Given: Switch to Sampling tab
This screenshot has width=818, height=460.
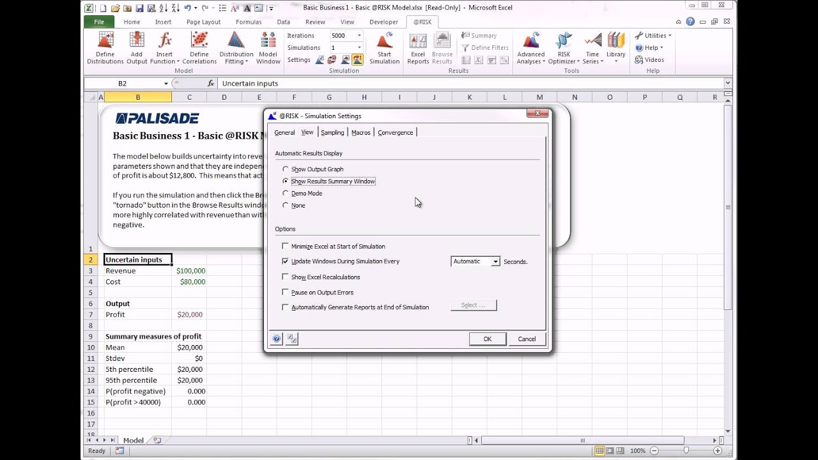Looking at the screenshot, I should pos(332,133).
